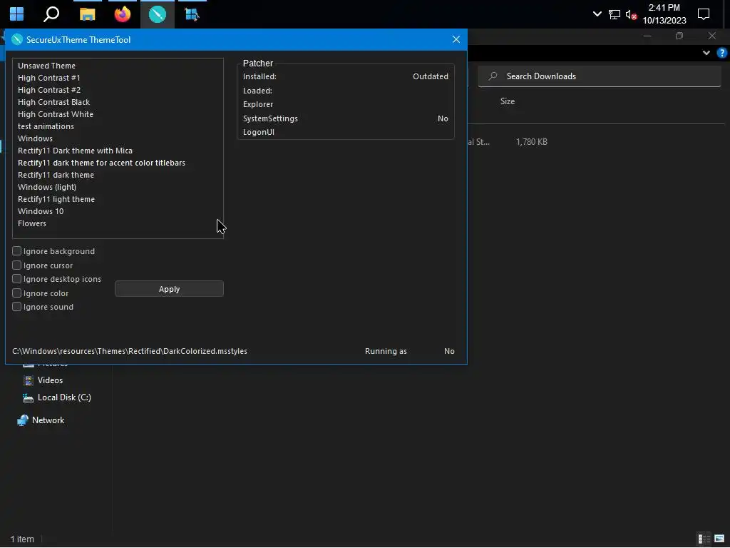
Task: Open File Explorer from taskbar
Action: click(87, 14)
